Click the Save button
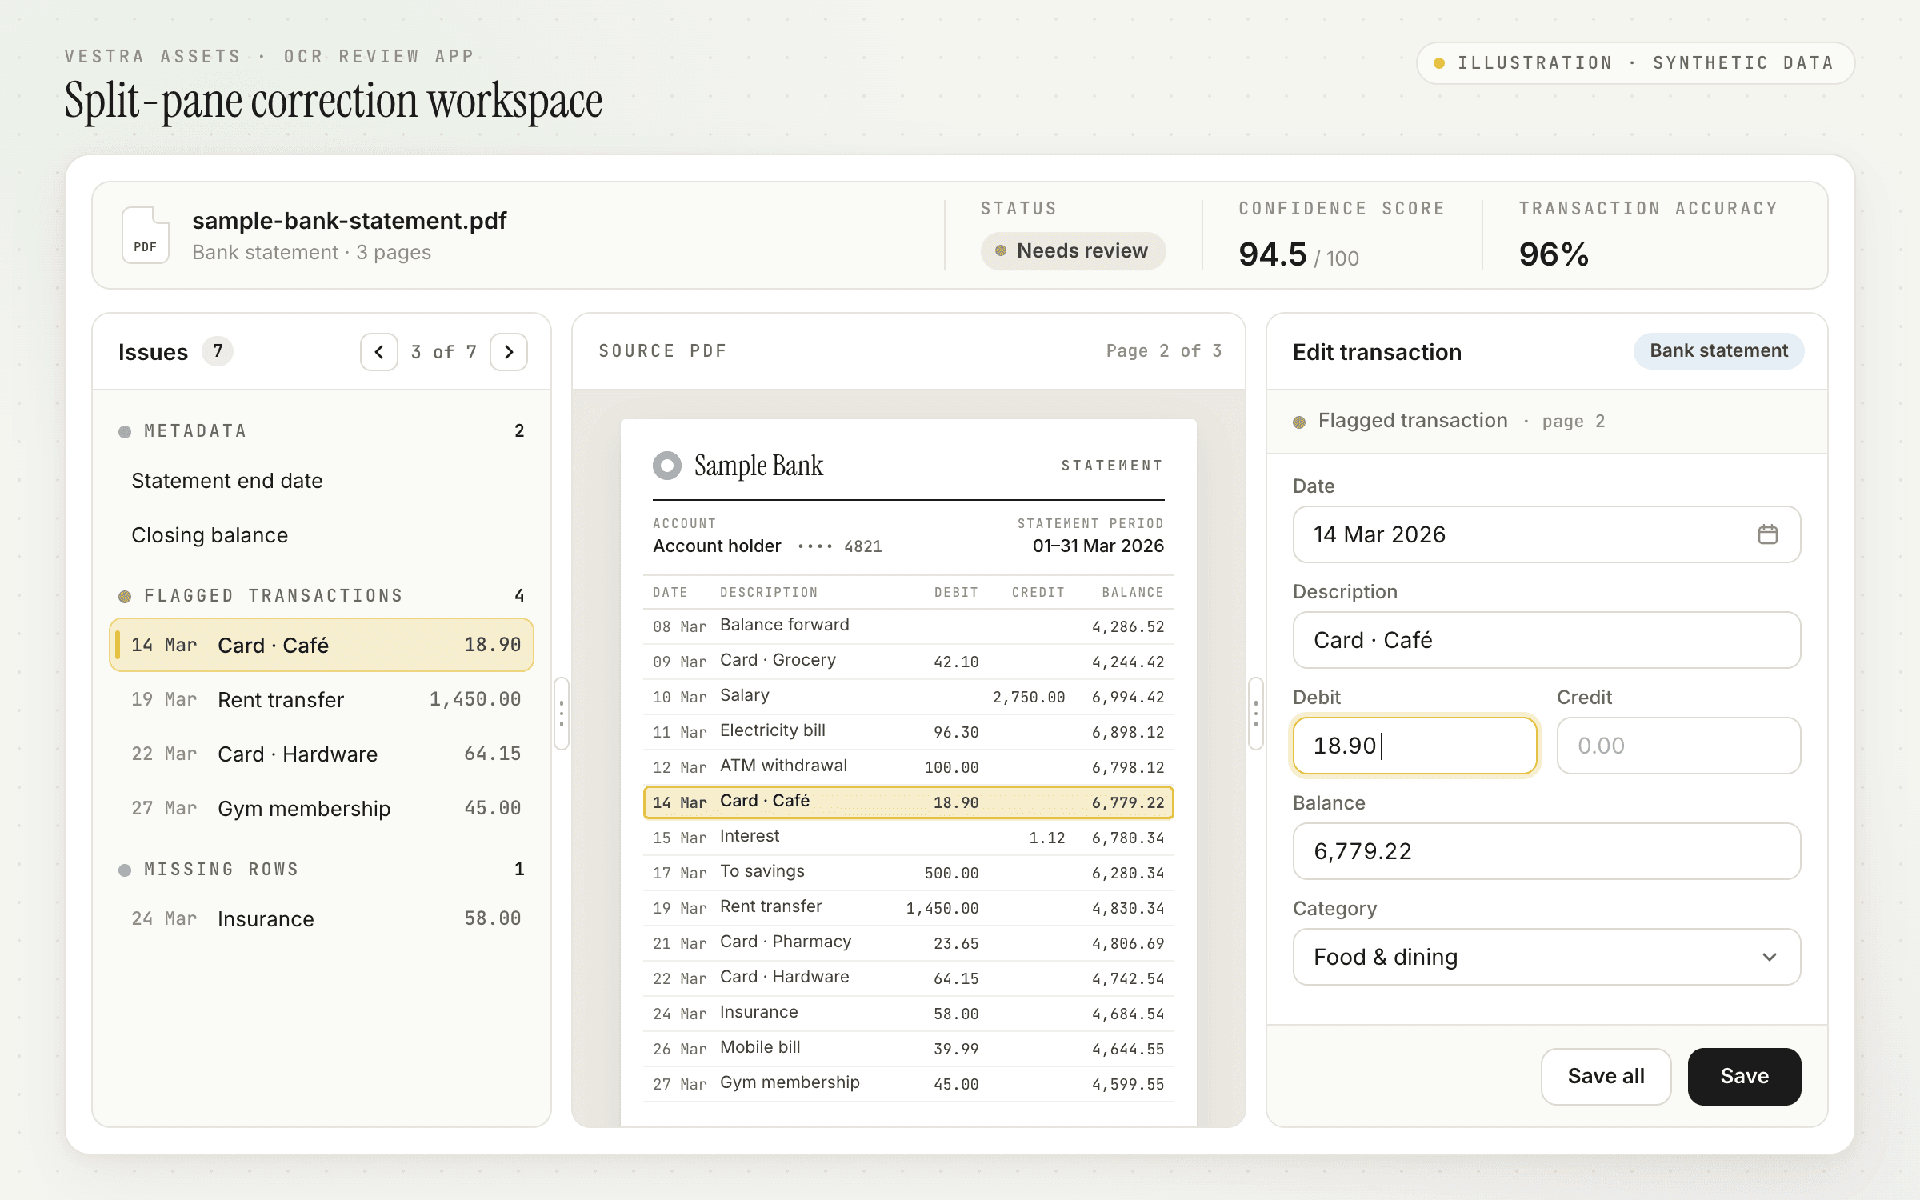The width and height of the screenshot is (1920, 1200). 1744,1077
